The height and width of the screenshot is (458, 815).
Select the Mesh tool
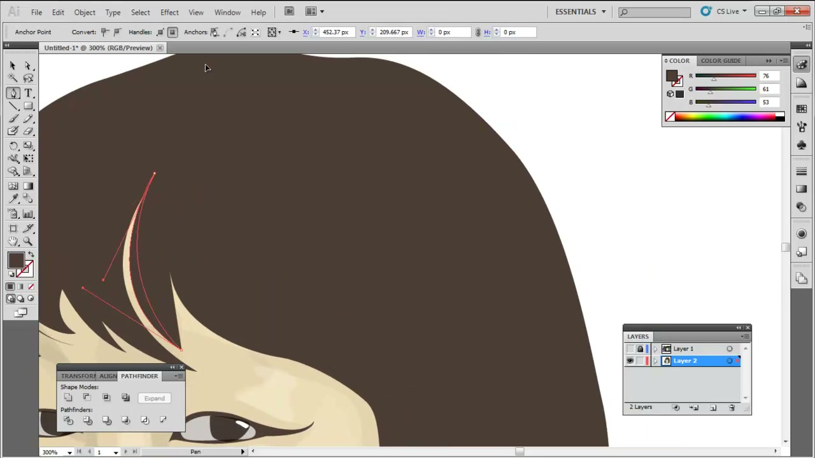pos(13,186)
